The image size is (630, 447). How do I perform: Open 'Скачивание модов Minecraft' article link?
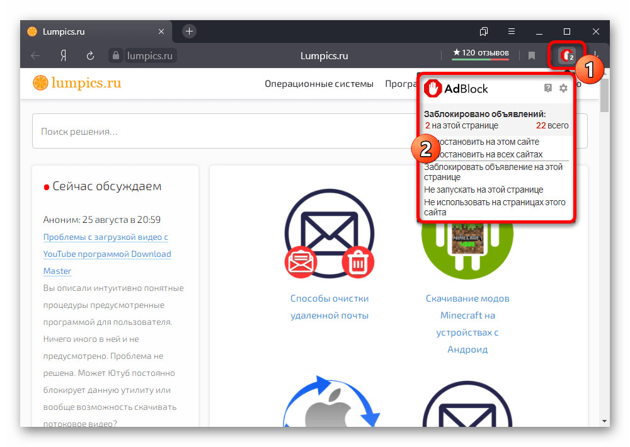pyautogui.click(x=467, y=324)
